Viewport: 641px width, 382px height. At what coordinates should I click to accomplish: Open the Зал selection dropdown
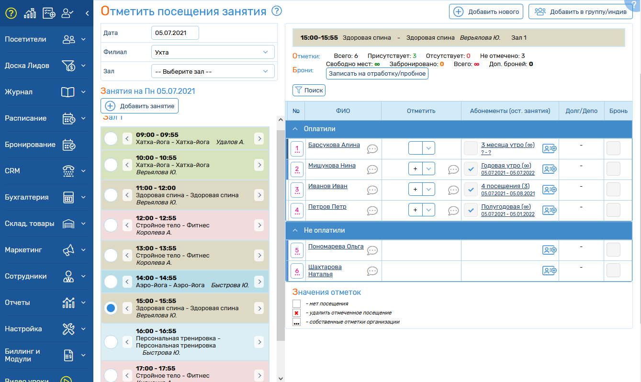213,71
